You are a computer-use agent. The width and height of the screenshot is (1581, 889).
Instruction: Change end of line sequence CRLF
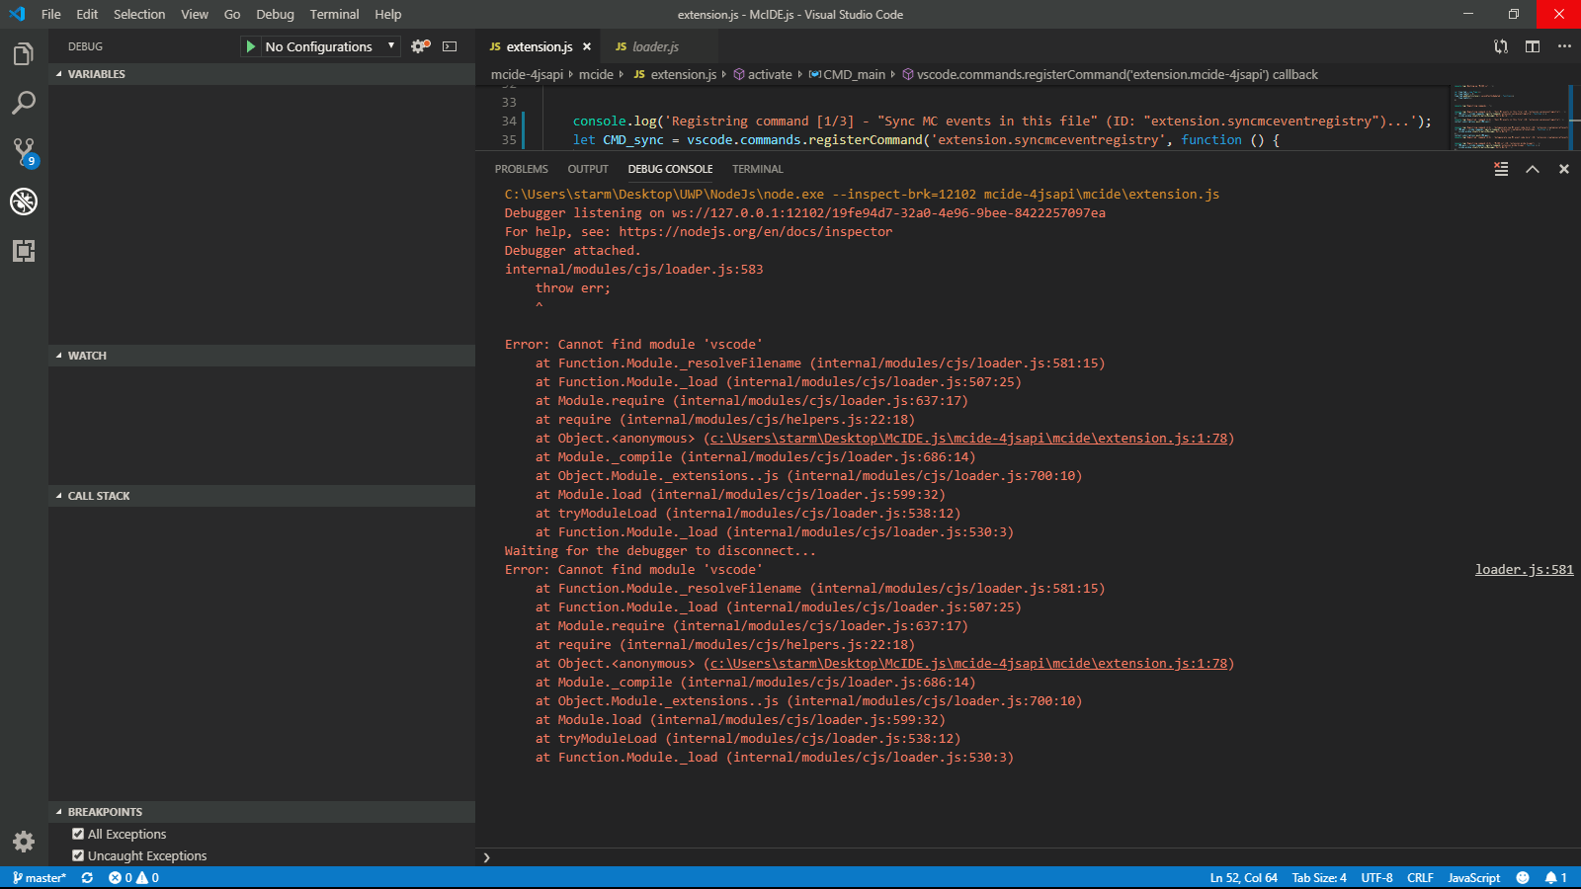click(x=1420, y=877)
